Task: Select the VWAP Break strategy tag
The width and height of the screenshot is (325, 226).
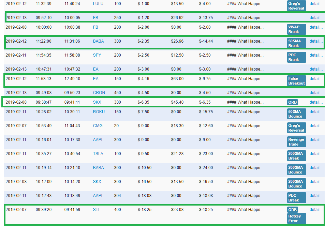Action: tap(296, 29)
